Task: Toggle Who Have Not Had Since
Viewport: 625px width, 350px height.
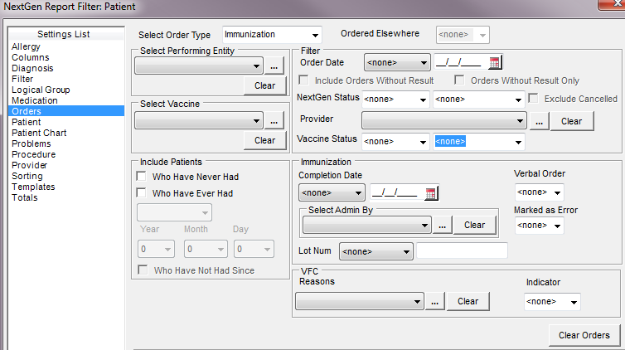Action: [x=143, y=270]
